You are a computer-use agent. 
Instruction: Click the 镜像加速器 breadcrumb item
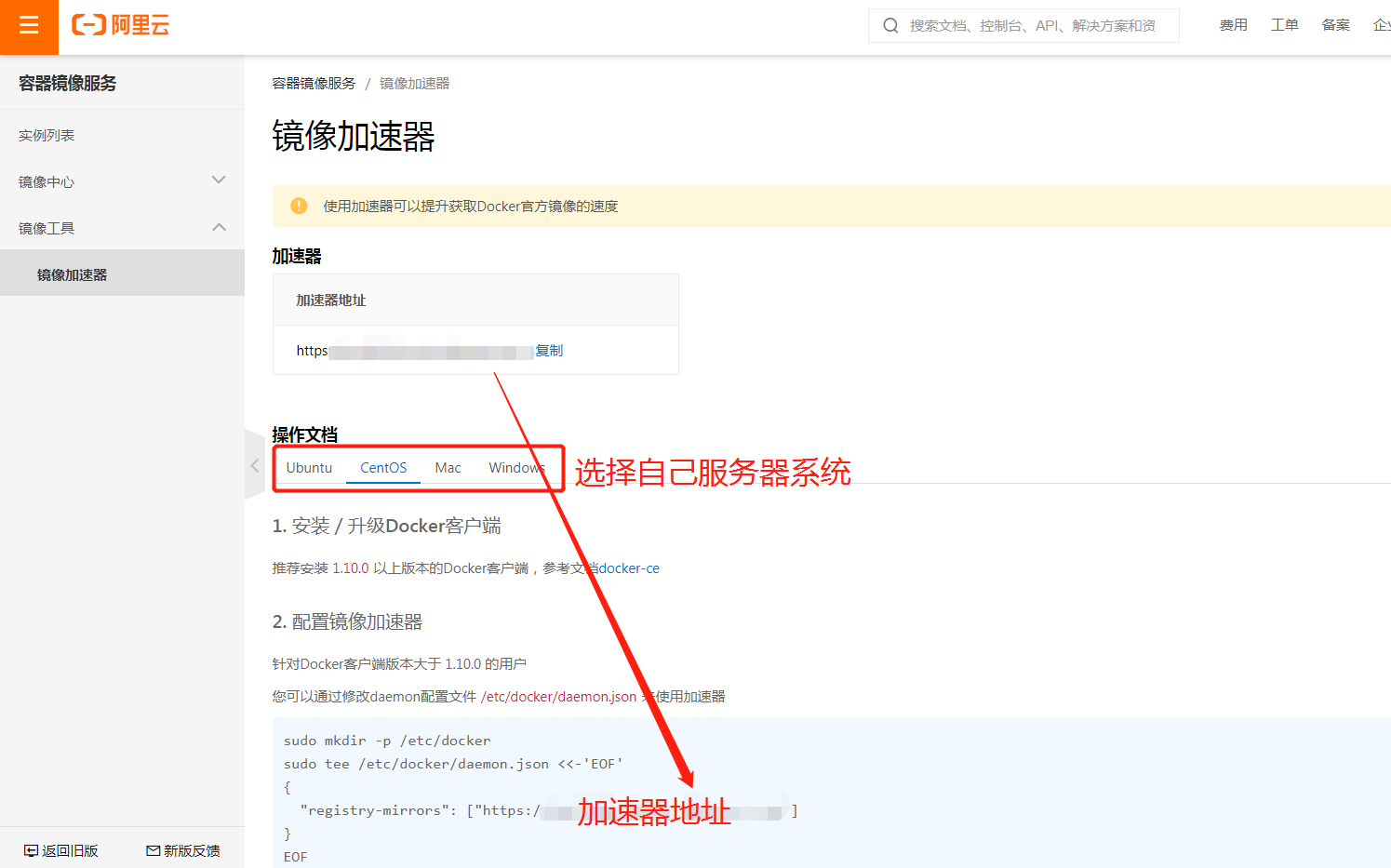coord(414,84)
